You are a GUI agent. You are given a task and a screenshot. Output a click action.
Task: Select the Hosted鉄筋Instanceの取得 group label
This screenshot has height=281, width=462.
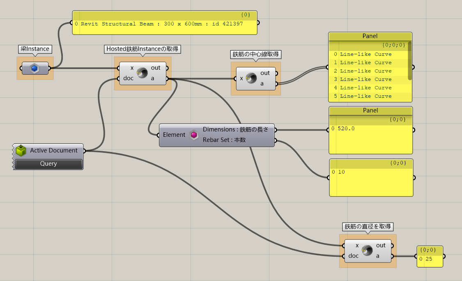(143, 49)
